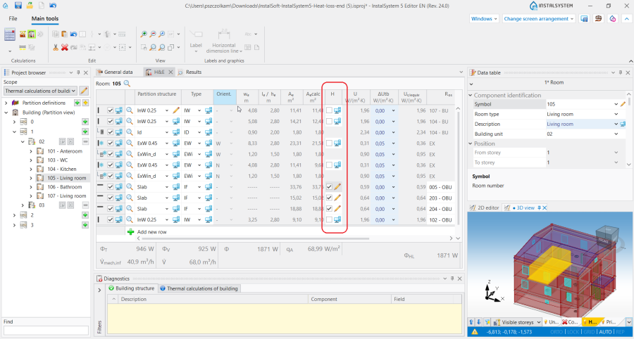Click the Change screen arrangement button
This screenshot has height=339, width=634.
pos(540,18)
